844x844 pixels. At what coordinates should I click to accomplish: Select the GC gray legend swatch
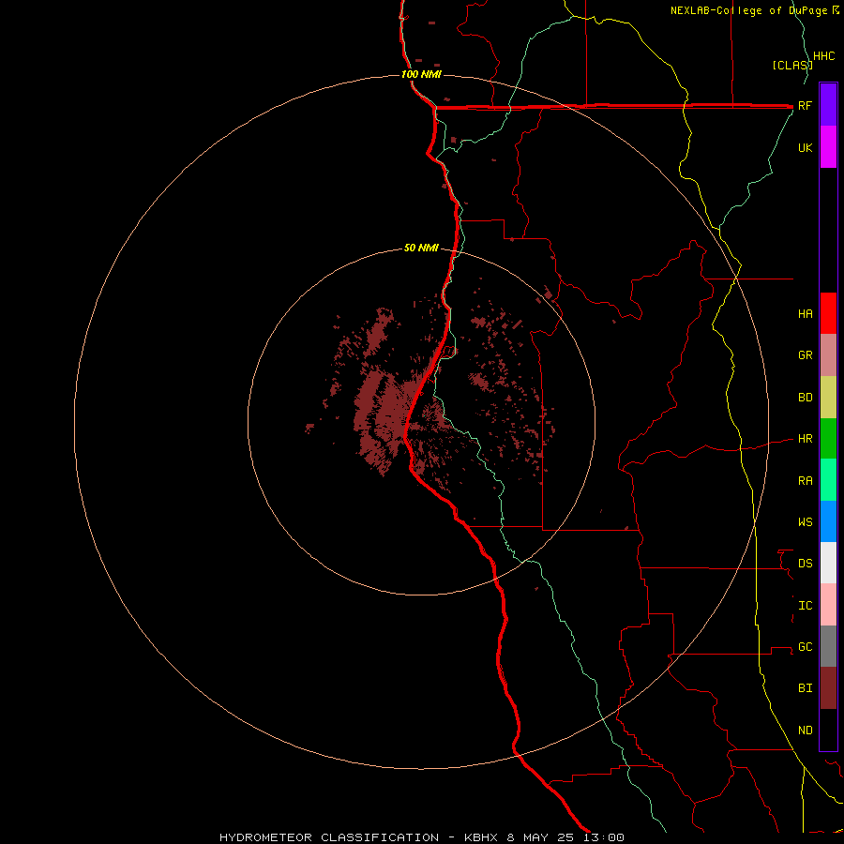(828, 646)
